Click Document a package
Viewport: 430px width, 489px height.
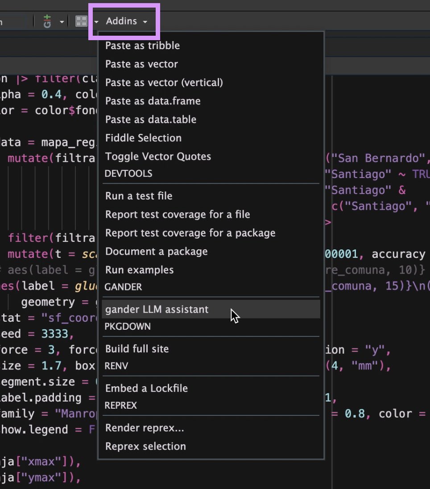pos(156,252)
